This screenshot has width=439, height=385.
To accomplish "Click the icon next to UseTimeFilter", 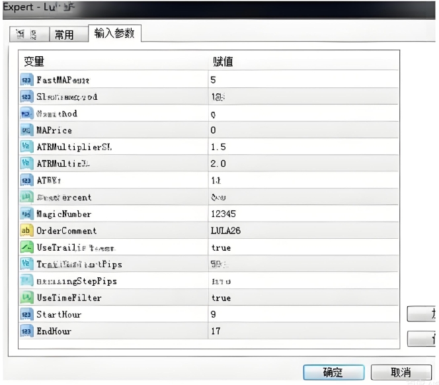I will tap(26, 298).
